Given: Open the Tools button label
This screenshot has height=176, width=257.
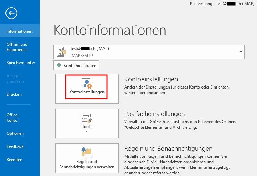Looking at the screenshot, I should [x=87, y=127].
